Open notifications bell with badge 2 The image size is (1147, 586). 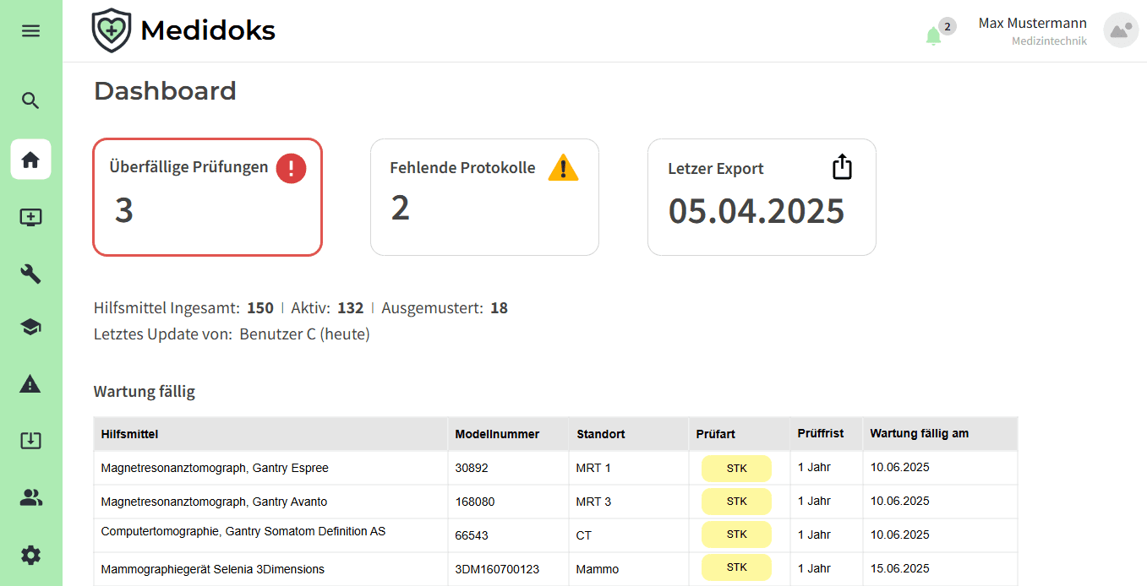click(x=934, y=35)
